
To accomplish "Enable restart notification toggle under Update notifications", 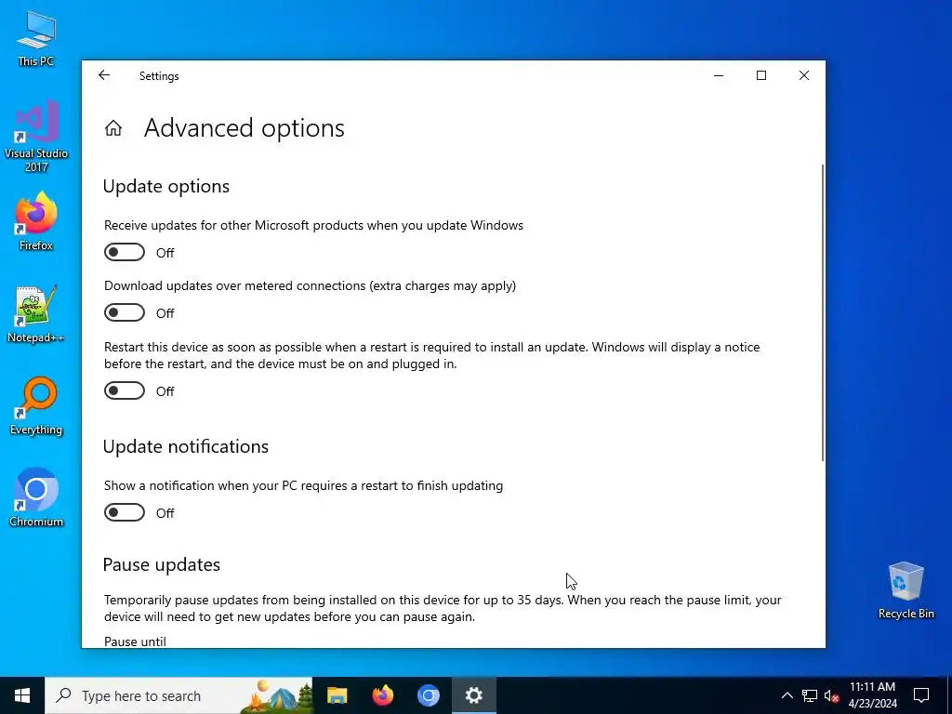I will point(125,512).
